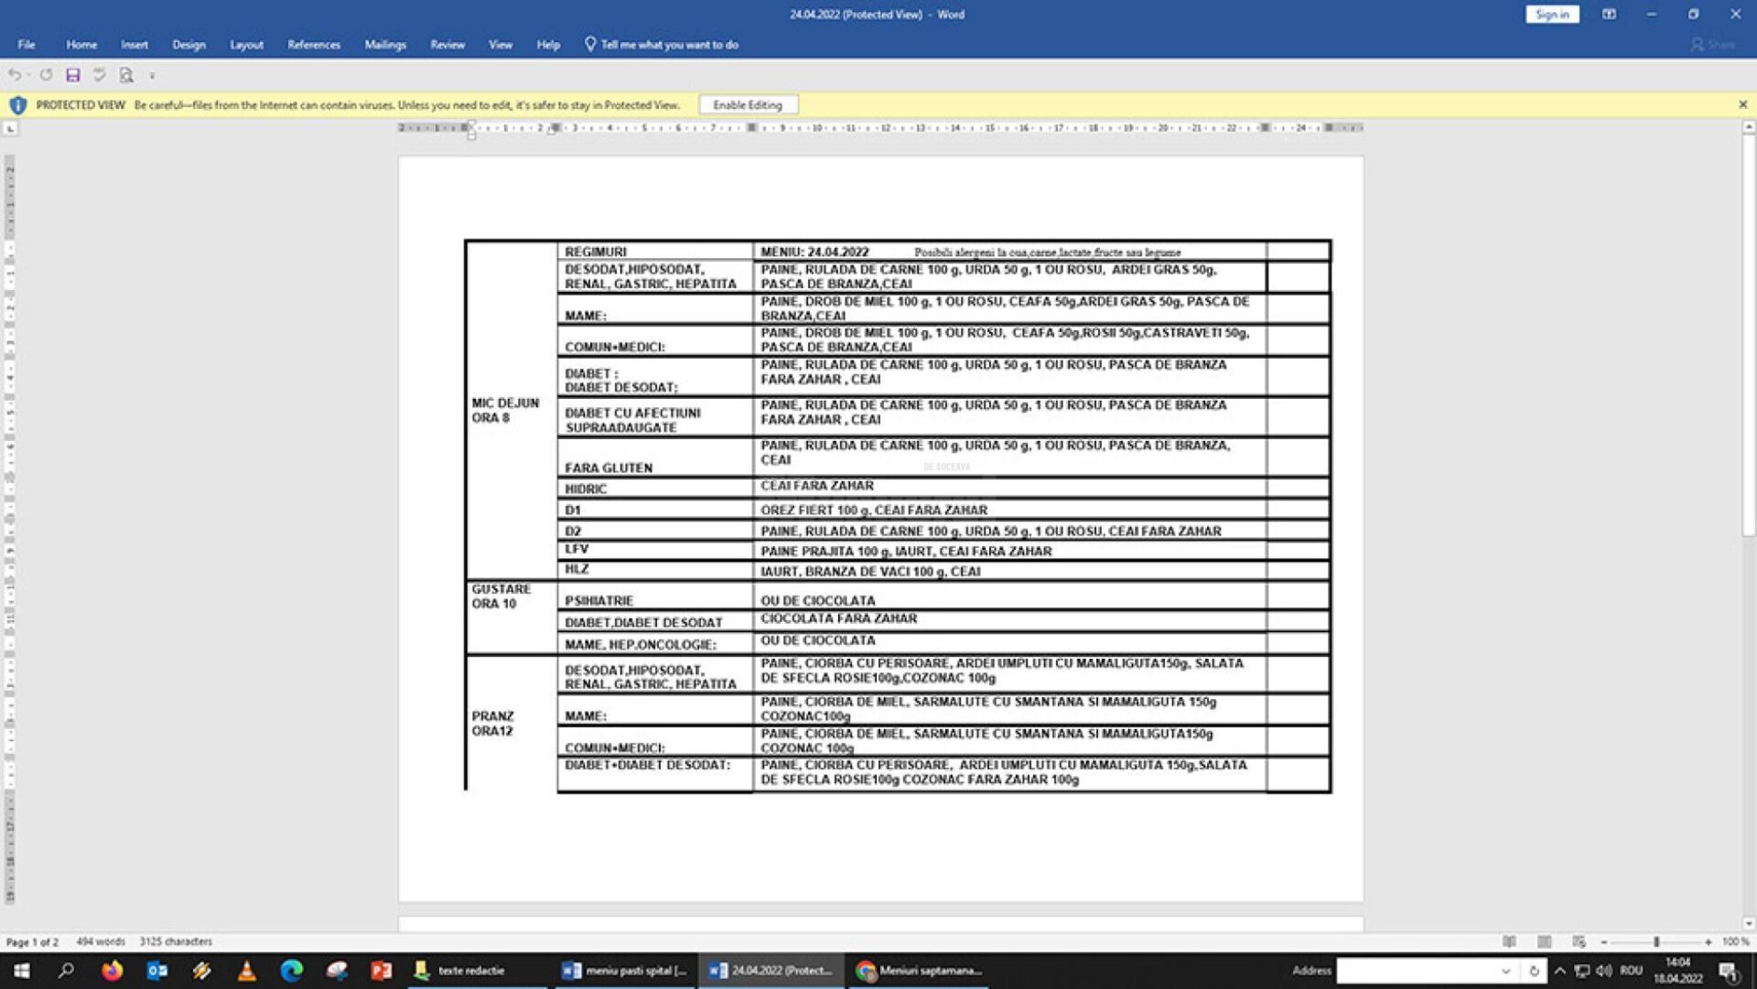Click the zoom slider handle in status bar
1757x989 pixels.
[1656, 941]
